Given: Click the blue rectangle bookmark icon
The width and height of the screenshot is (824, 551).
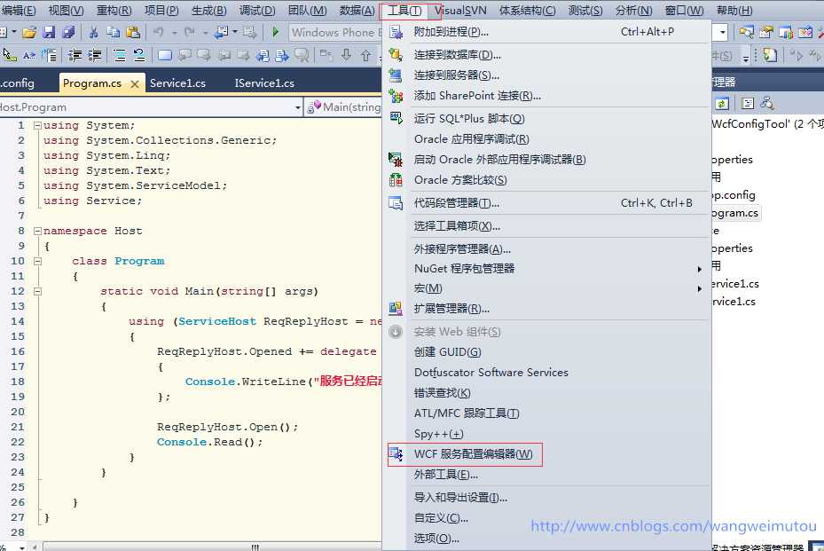Looking at the screenshot, I should 164,55.
